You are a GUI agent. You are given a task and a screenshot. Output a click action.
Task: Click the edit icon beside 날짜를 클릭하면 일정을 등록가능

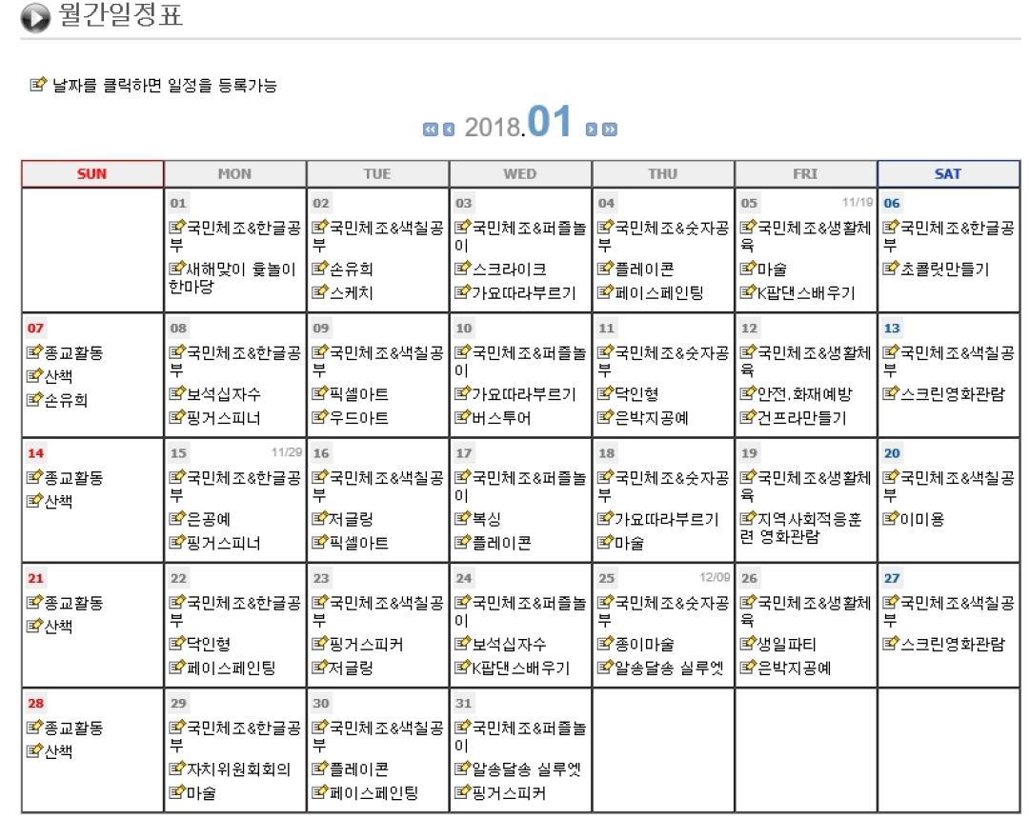39,85
